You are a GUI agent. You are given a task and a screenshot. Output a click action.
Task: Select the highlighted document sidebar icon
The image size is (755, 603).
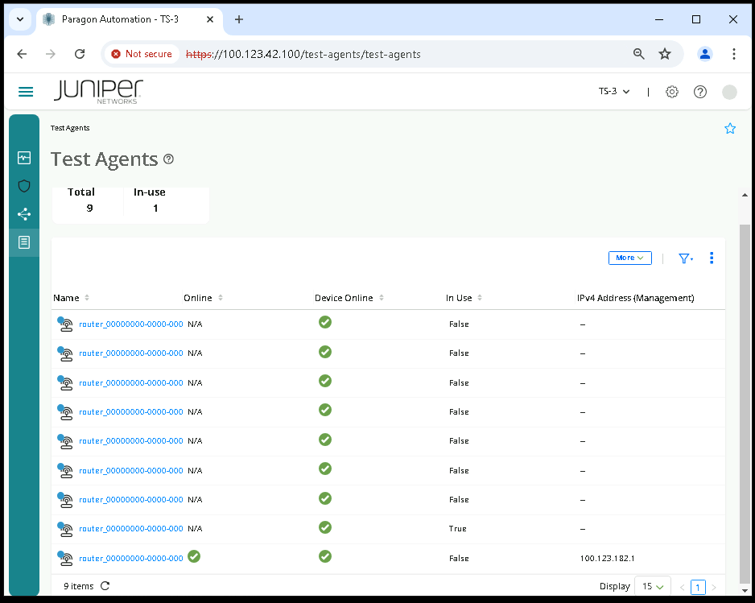pyautogui.click(x=24, y=242)
